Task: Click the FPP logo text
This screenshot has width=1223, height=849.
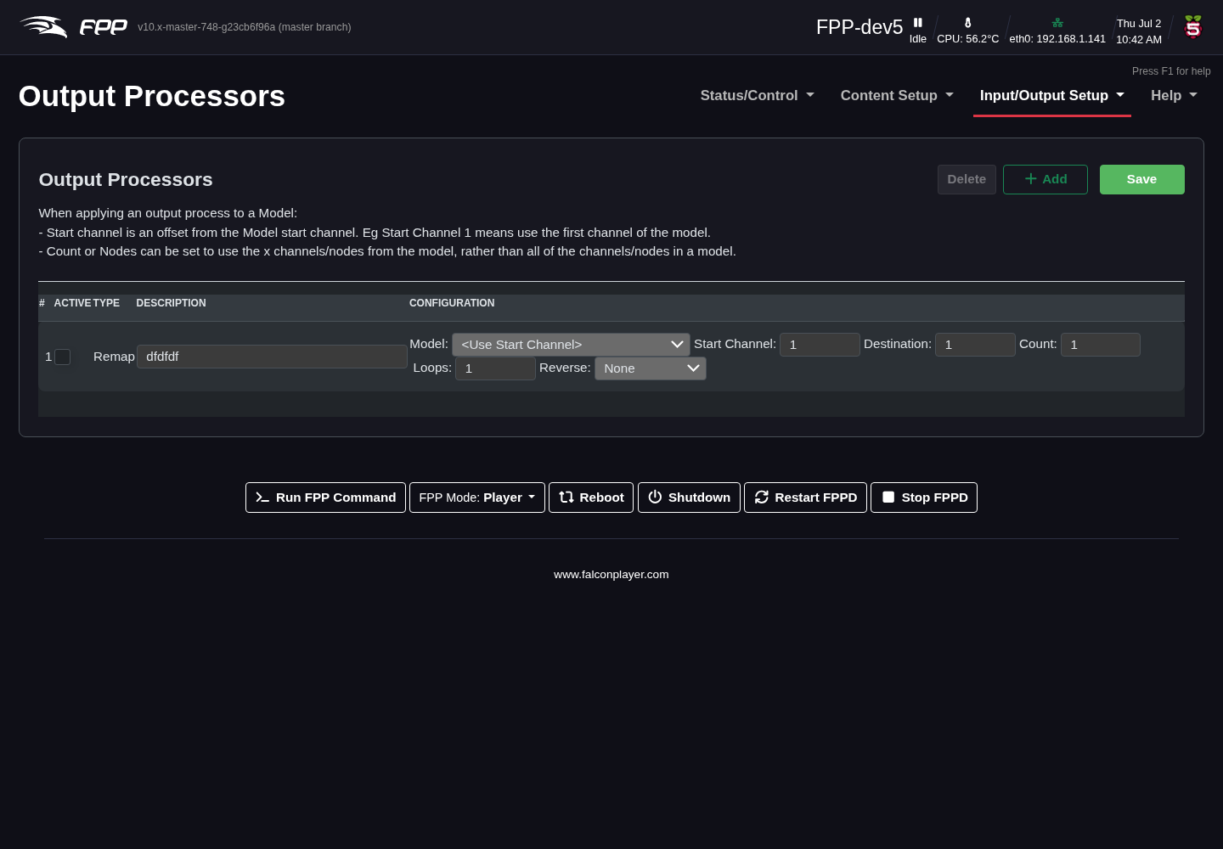Action: [x=104, y=27]
